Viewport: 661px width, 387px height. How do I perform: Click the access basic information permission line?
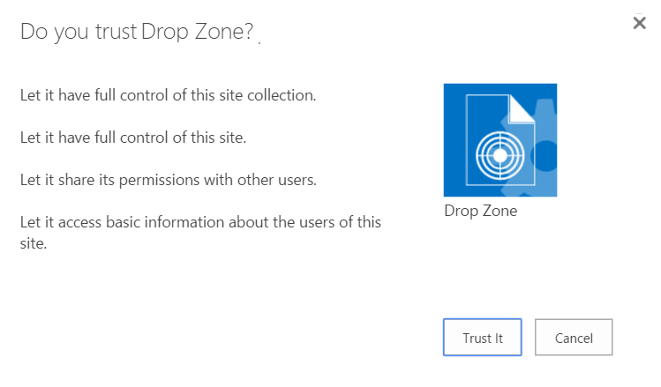(200, 222)
